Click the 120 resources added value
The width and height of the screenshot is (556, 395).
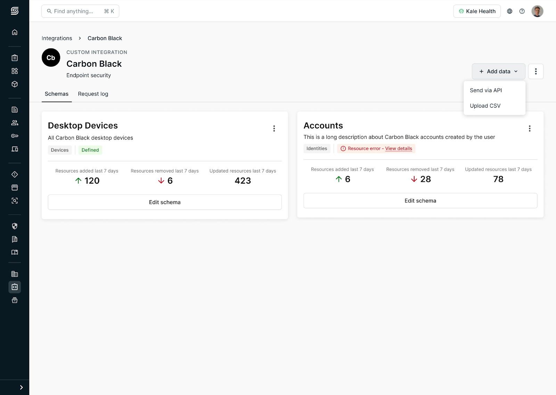click(92, 181)
